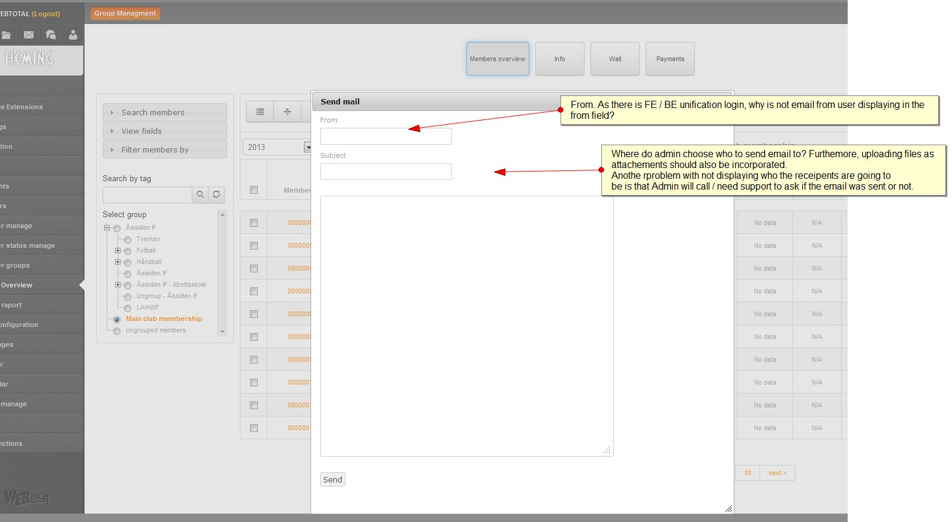Viewport: 952px width, 522px height.
Task: Click the Logout link
Action: (46, 14)
